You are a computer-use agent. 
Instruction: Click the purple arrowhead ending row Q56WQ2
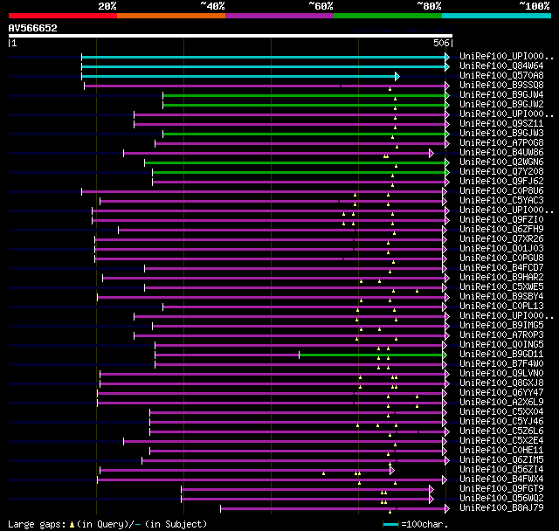tap(431, 500)
